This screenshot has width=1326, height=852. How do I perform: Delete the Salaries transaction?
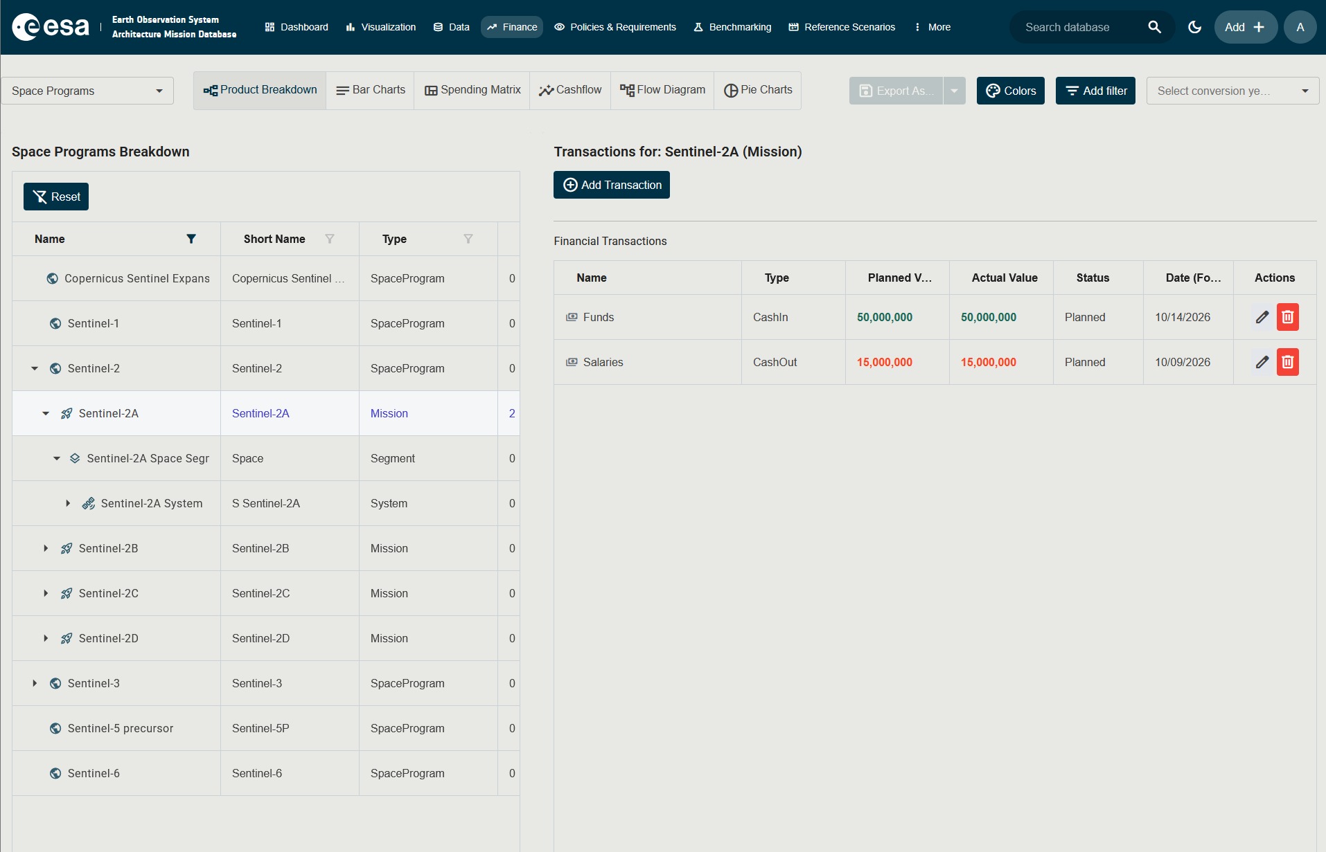(1287, 362)
